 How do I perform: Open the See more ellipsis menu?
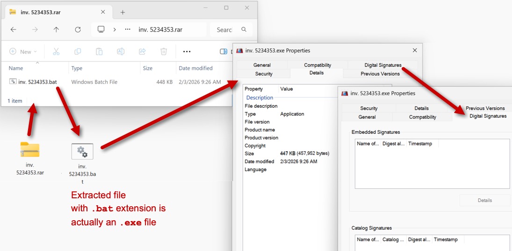(x=187, y=51)
